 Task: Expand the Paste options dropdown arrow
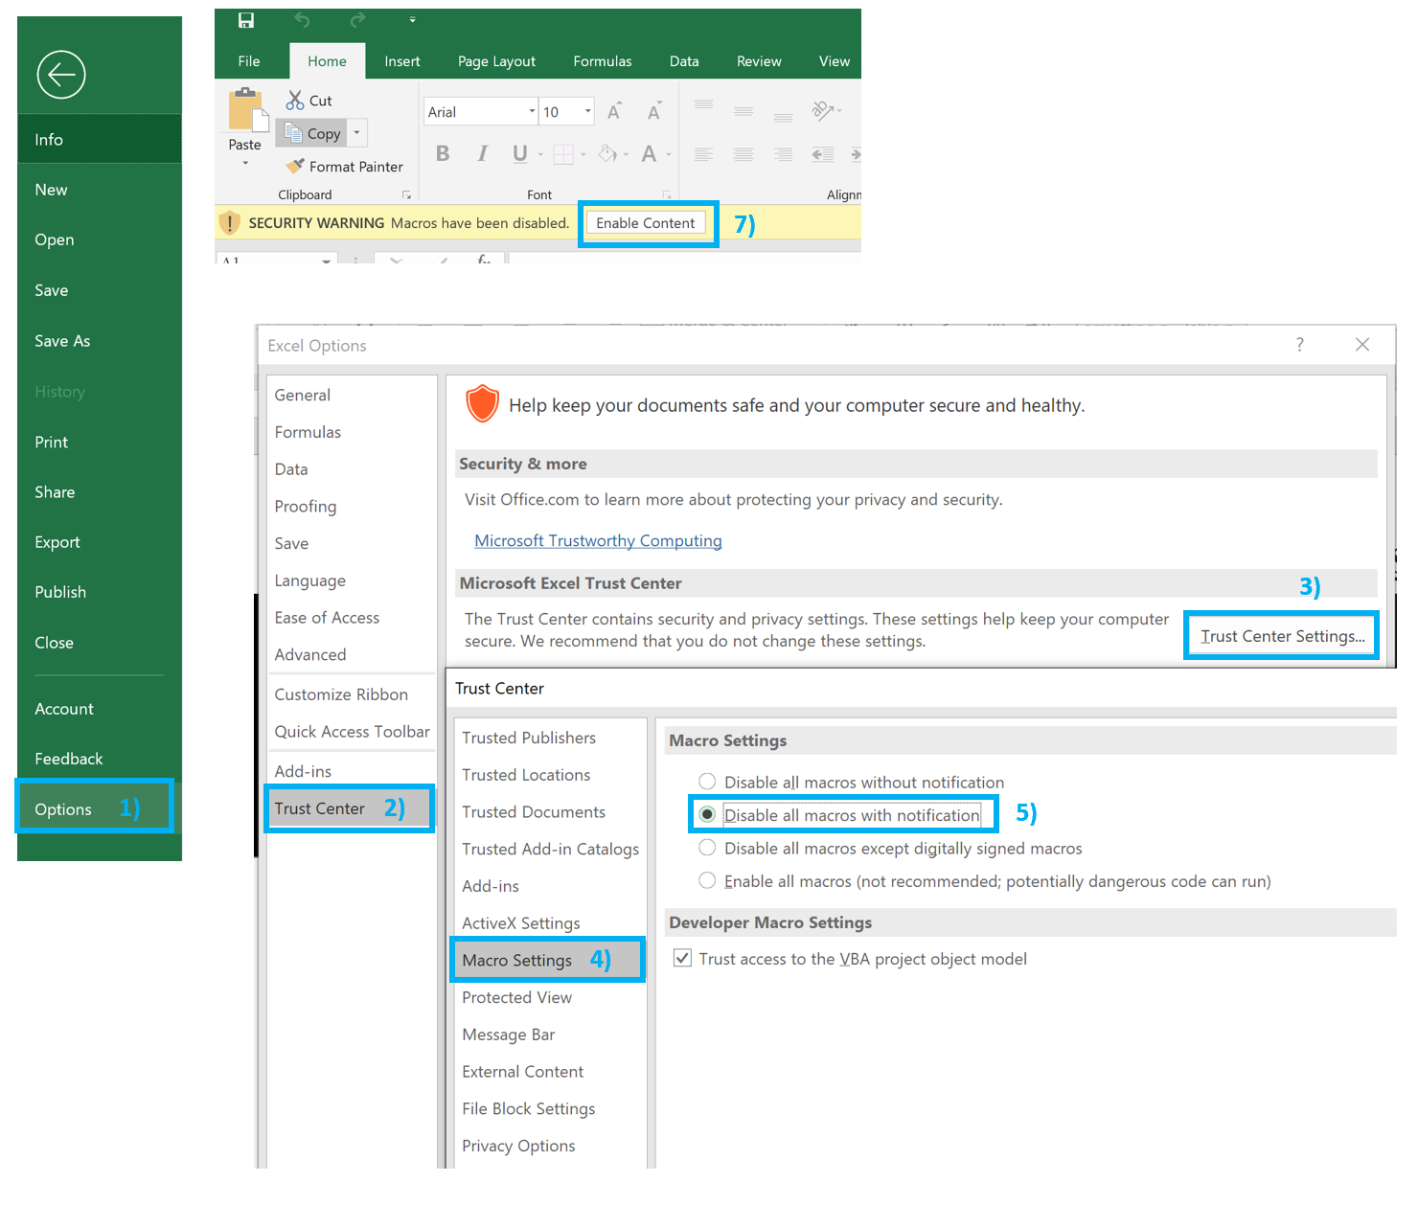click(245, 164)
